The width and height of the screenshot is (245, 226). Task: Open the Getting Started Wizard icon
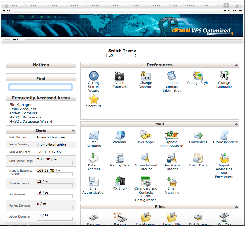pos(94,75)
